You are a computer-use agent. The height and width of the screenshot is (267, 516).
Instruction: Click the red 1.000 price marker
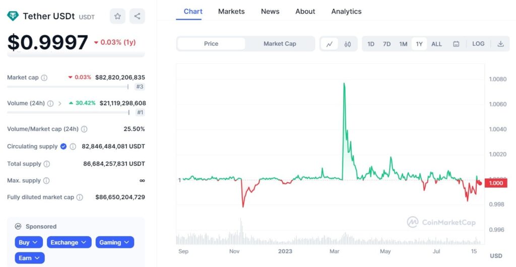coord(496,183)
